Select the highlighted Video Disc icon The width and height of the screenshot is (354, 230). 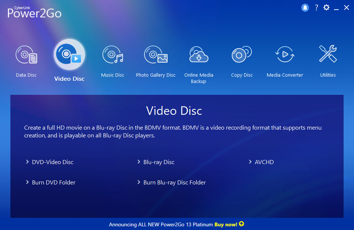[69, 54]
